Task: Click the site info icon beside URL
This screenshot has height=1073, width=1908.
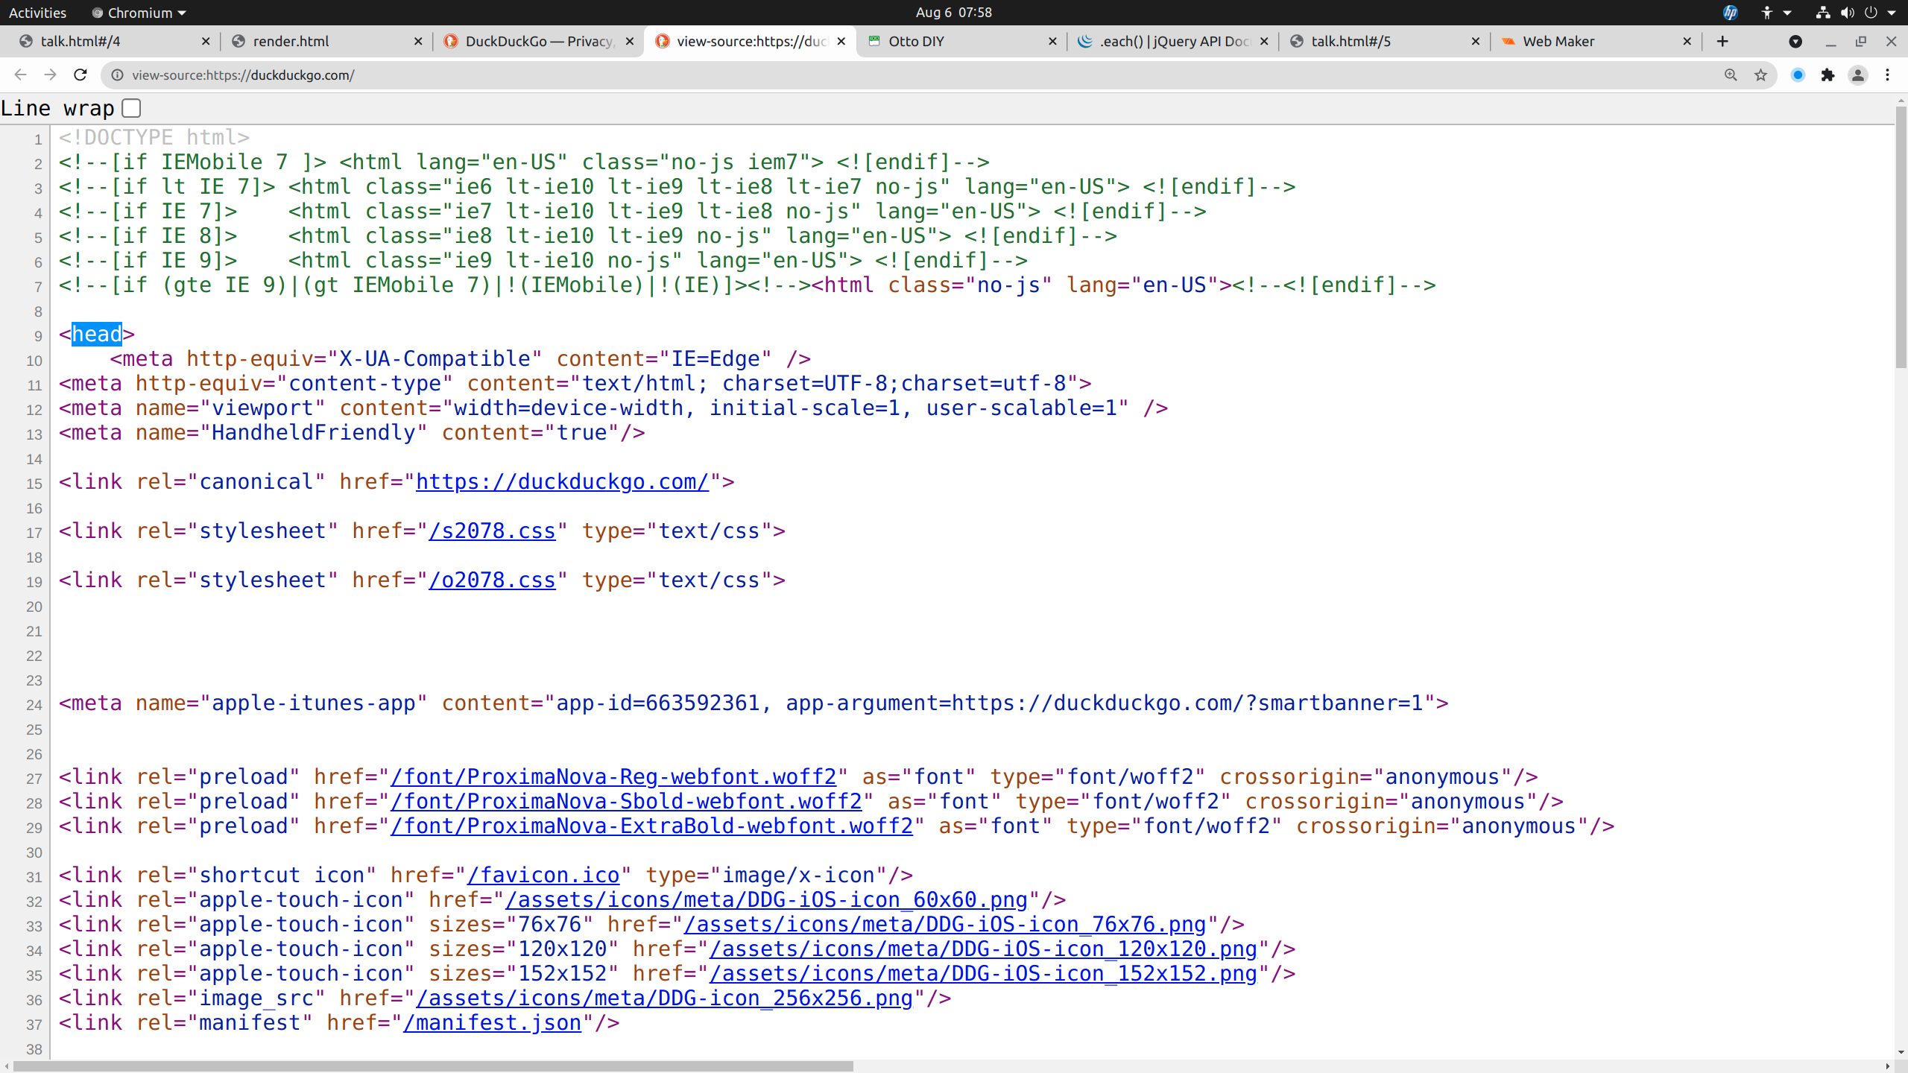Action: (117, 75)
